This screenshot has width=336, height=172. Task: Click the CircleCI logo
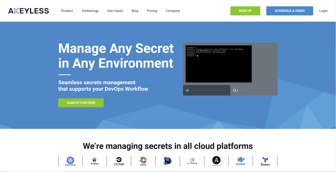119,161
